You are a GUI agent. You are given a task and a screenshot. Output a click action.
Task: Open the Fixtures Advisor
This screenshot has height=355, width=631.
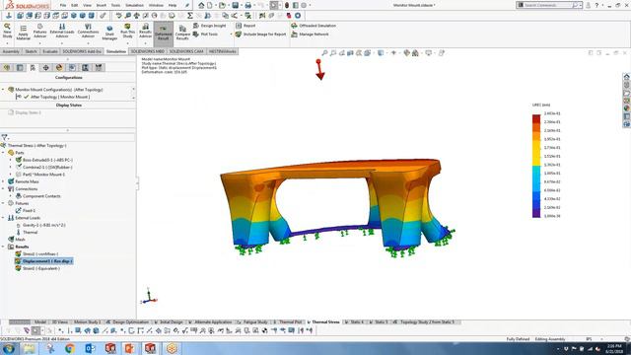tap(39, 32)
